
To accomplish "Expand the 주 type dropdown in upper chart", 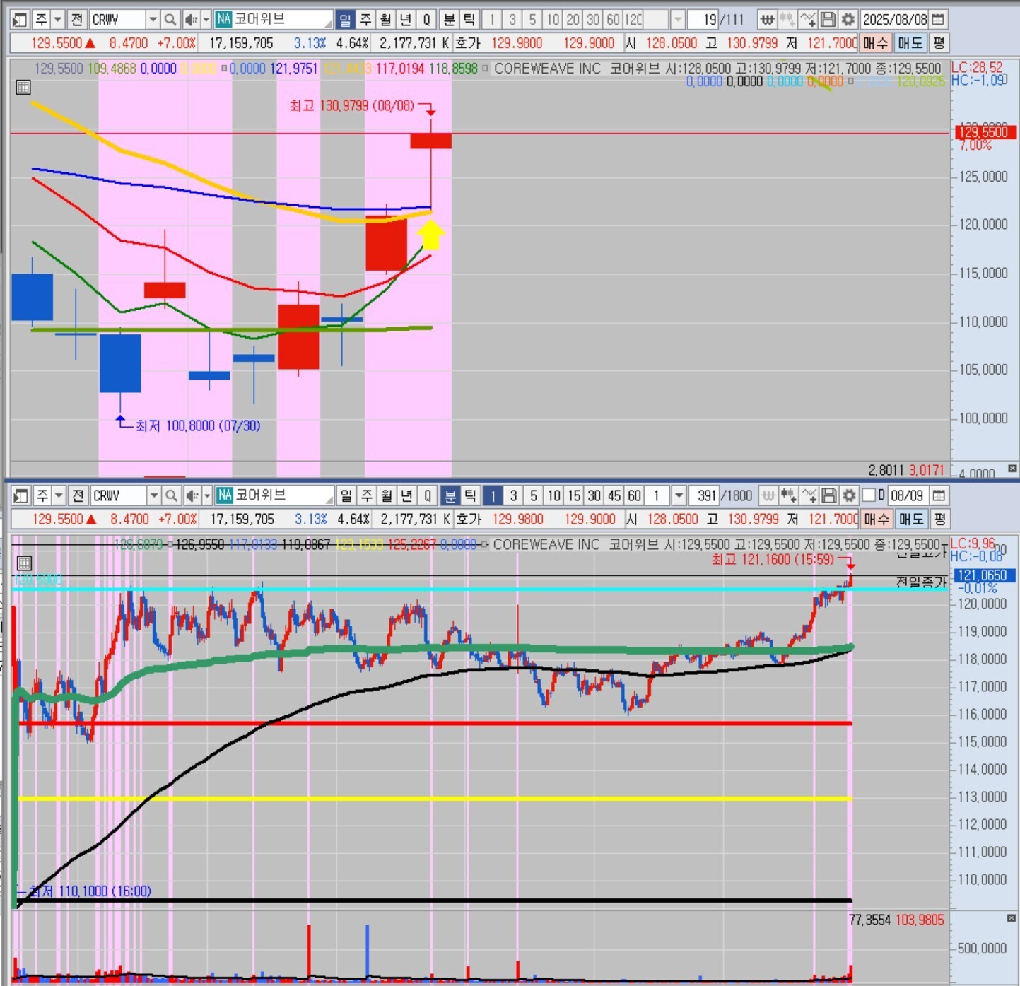I will pos(59,19).
